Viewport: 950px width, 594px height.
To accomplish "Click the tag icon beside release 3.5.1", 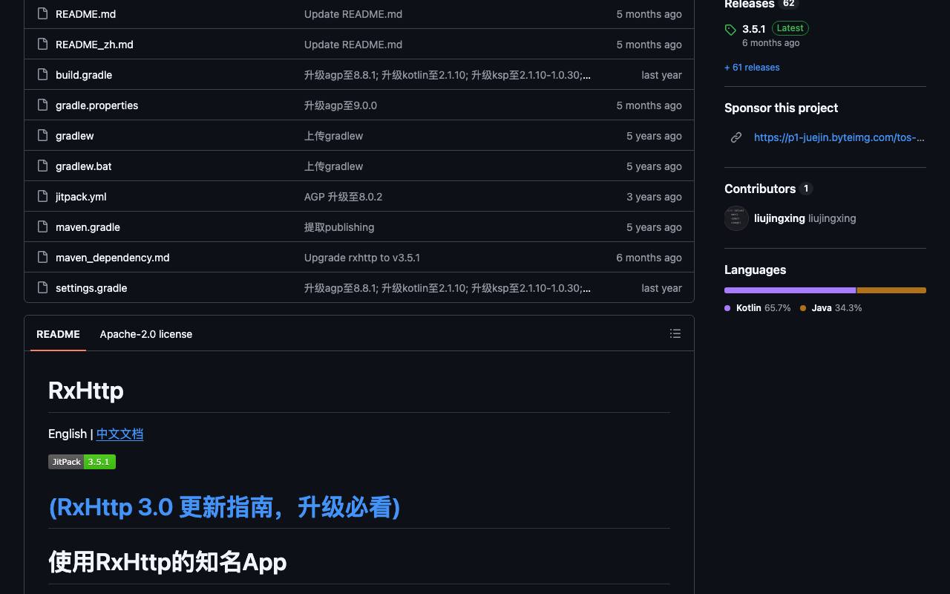I will (730, 30).
